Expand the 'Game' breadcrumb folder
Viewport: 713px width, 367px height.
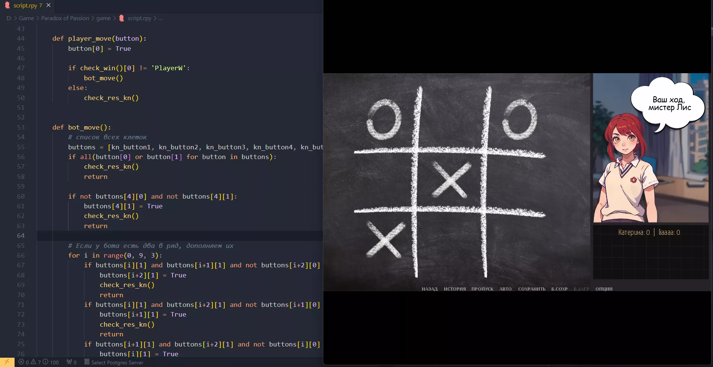click(x=26, y=18)
